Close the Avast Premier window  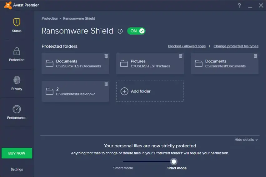[261, 5]
